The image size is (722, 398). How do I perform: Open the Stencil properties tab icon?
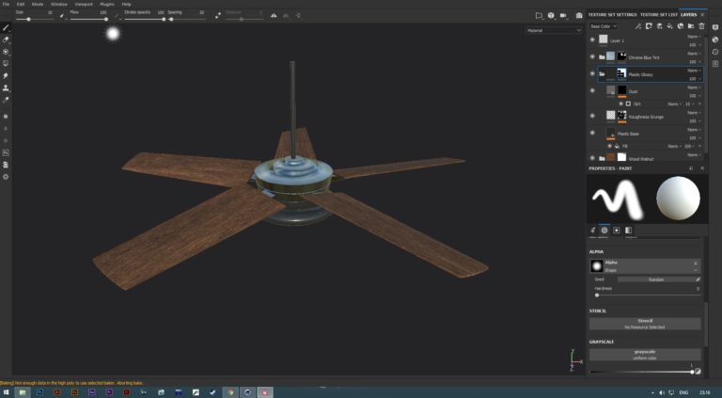[x=616, y=230]
